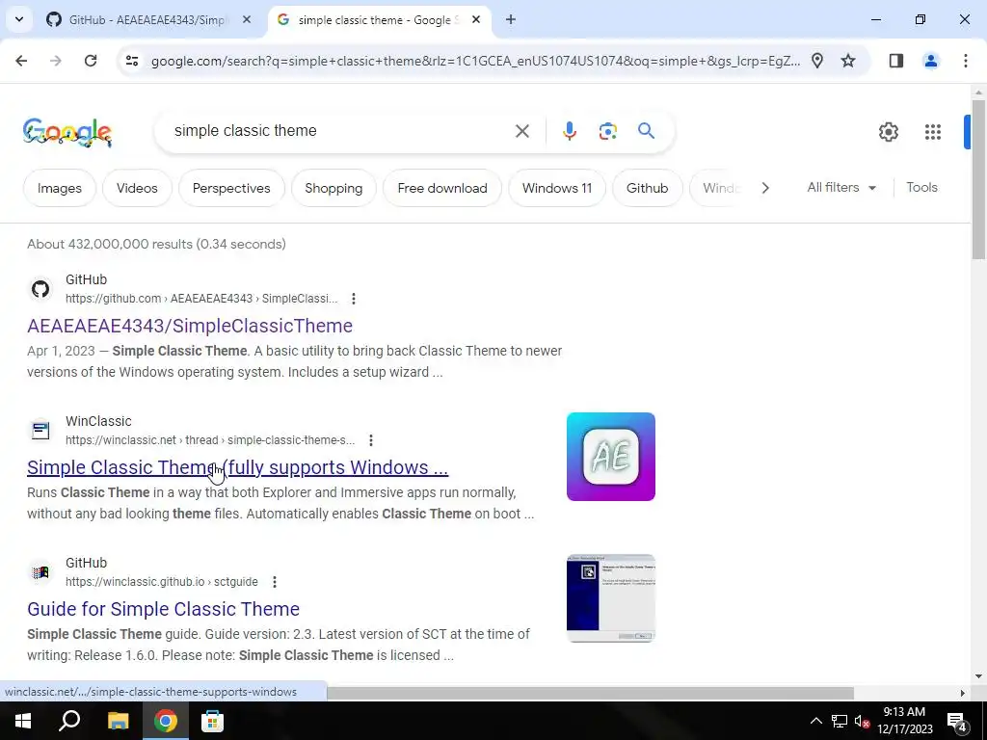Open the network tray icon
The width and height of the screenshot is (987, 740).
[x=840, y=721]
